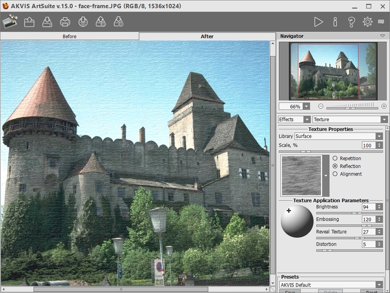
Task: Select the Repetition radio button
Action: [x=335, y=158]
